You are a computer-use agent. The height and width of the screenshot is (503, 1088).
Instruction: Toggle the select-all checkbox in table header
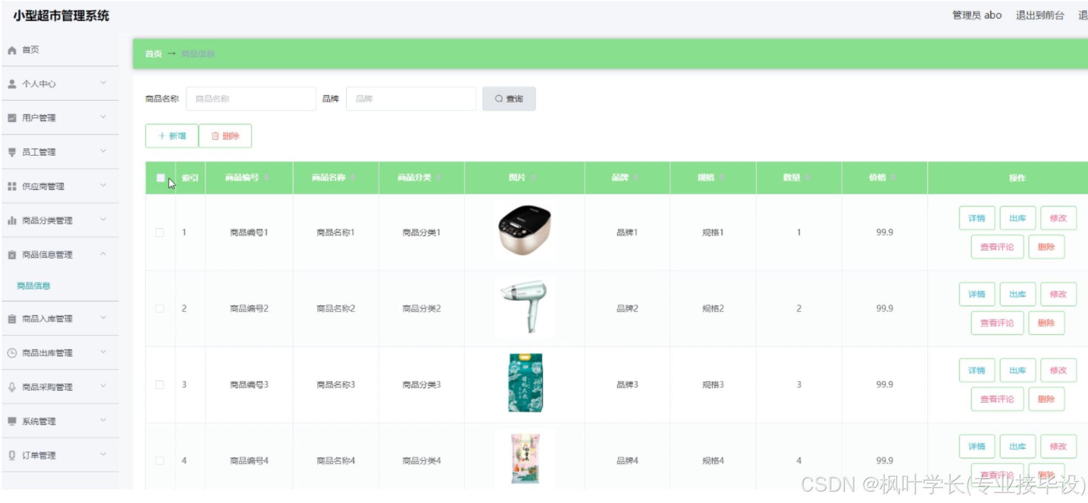click(x=160, y=178)
